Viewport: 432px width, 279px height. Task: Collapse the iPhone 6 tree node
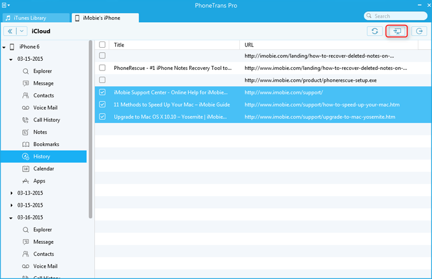pyautogui.click(x=5, y=47)
